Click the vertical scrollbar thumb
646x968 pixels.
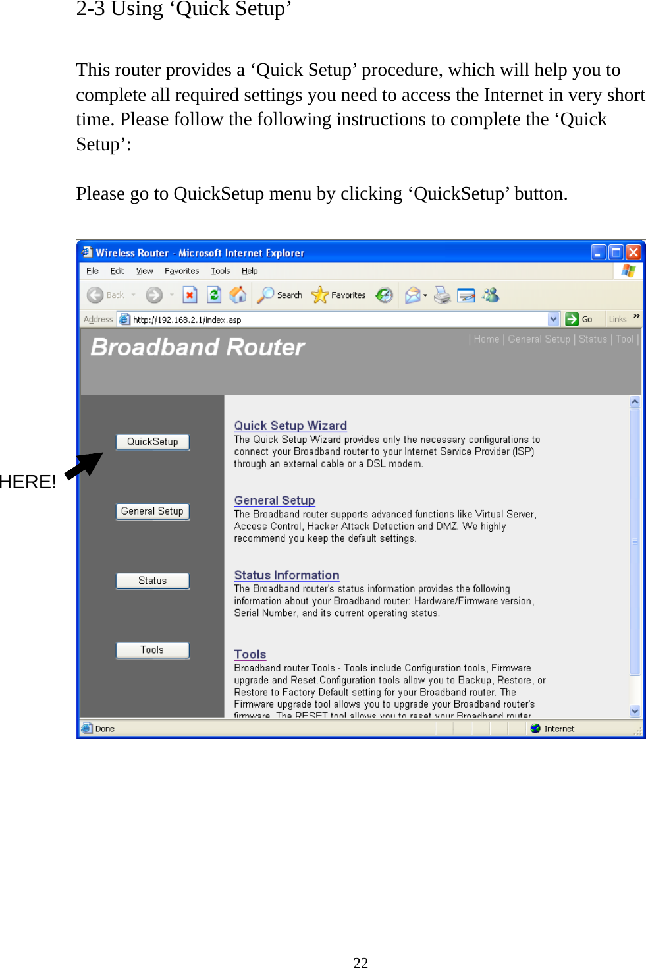[x=635, y=542]
